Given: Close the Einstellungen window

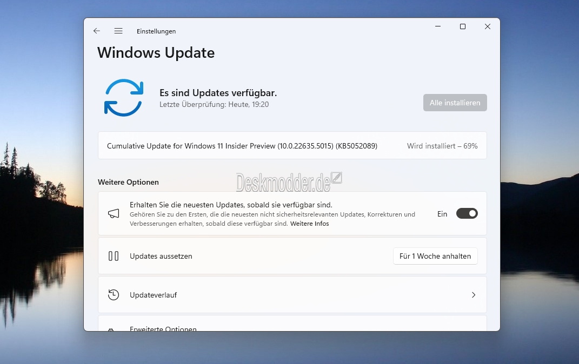Looking at the screenshot, I should click(x=488, y=26).
